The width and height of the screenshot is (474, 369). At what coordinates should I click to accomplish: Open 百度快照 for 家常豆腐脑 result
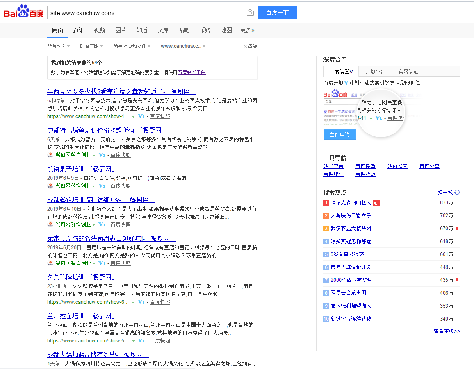[x=121, y=263]
